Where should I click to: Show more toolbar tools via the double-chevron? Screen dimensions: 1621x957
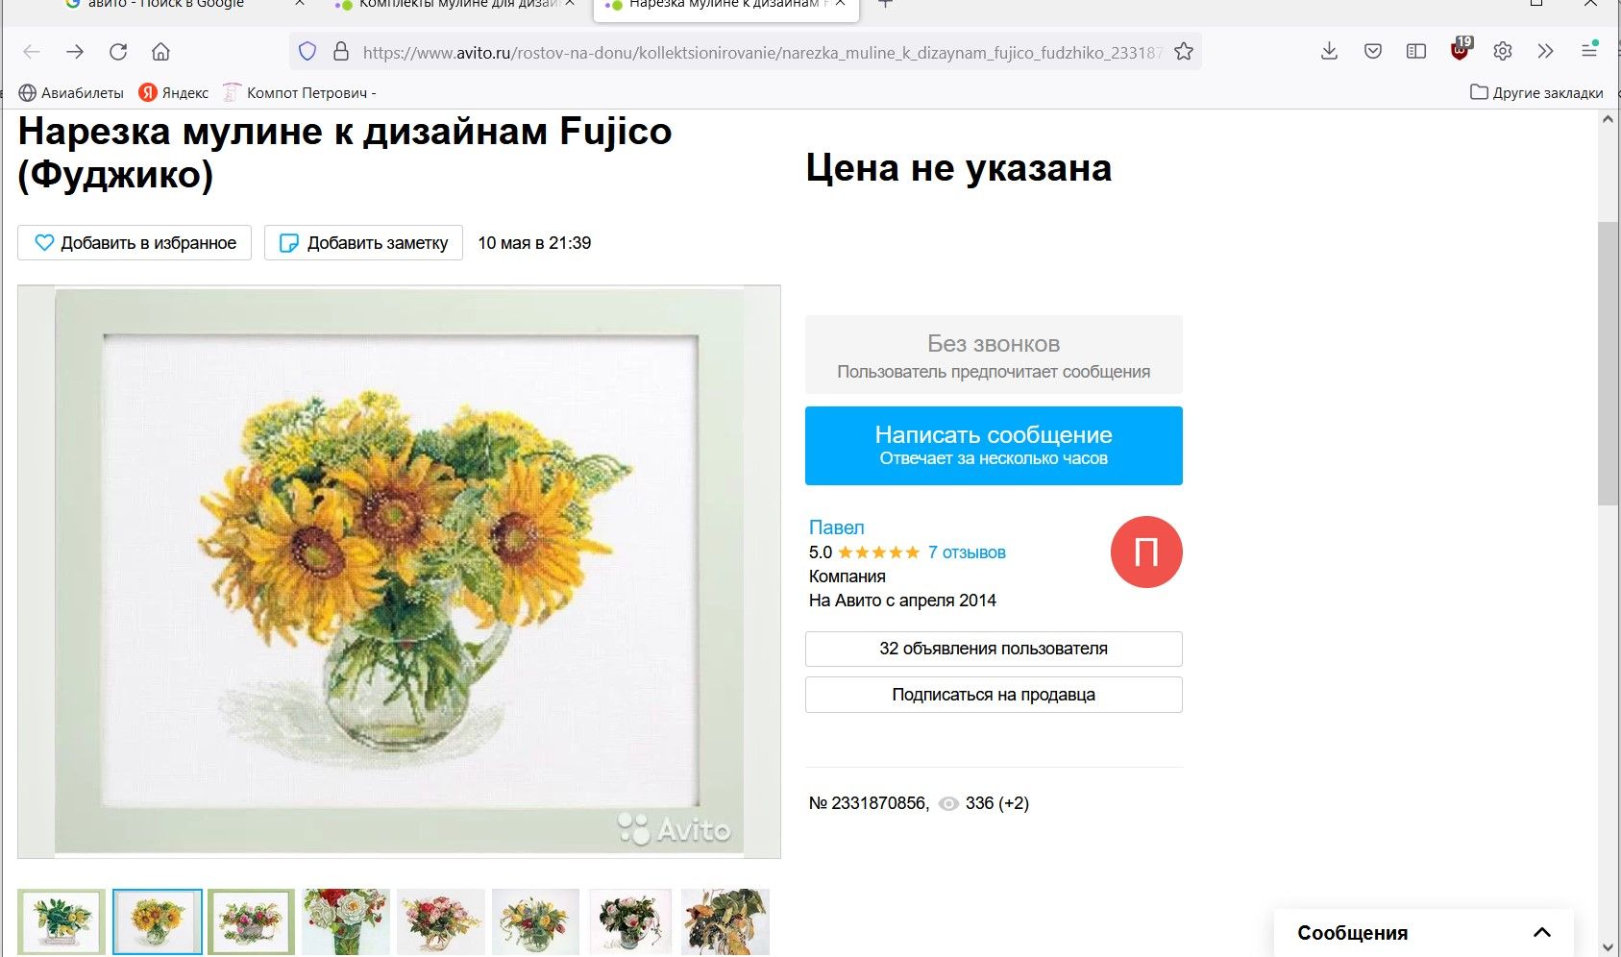pyautogui.click(x=1545, y=52)
